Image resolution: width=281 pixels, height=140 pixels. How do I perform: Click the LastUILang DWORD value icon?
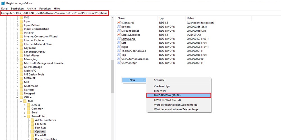[119, 39]
